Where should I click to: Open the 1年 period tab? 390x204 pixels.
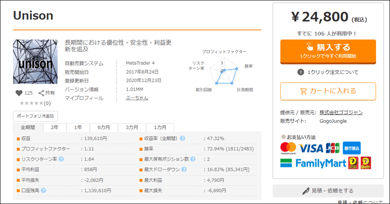pyautogui.click(x=78, y=127)
